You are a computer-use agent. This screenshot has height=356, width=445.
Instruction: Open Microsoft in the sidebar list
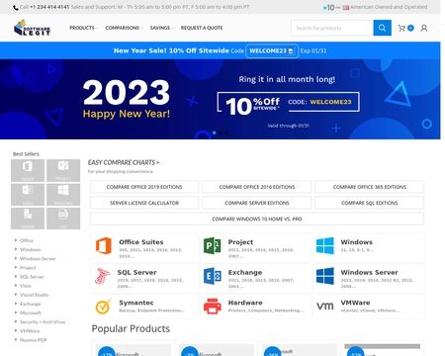coord(31,312)
